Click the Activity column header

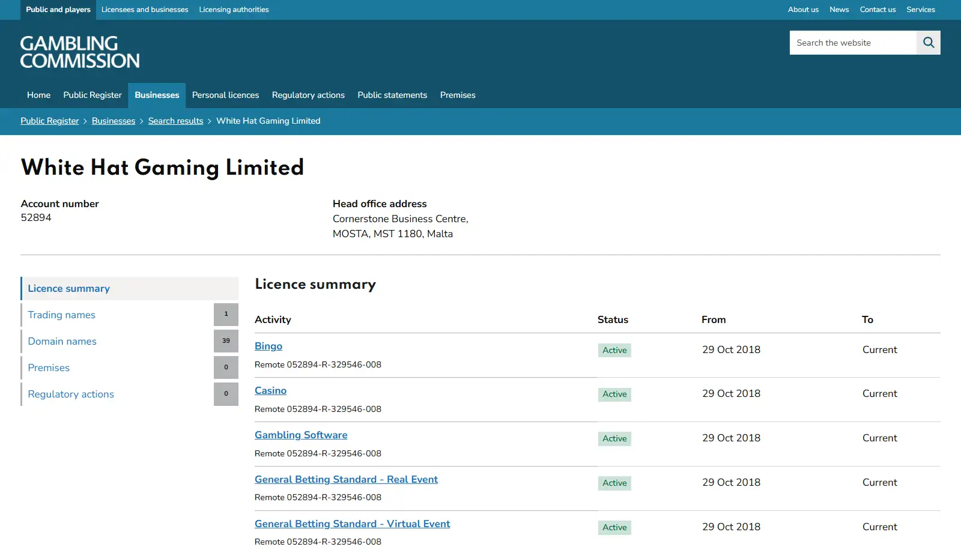click(x=273, y=319)
